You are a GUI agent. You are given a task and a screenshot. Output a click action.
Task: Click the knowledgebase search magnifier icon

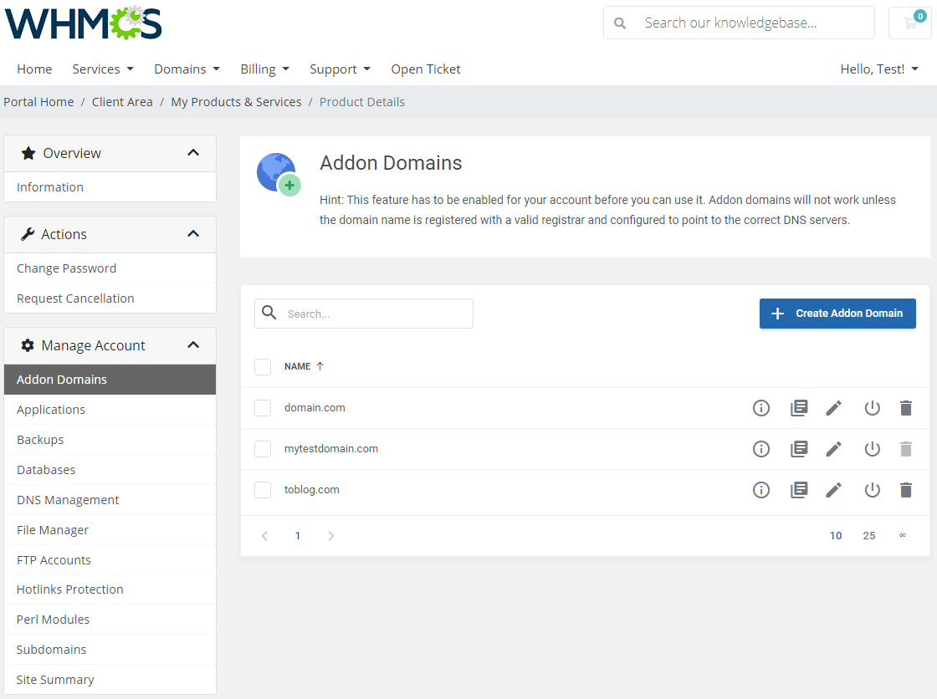[x=620, y=23]
